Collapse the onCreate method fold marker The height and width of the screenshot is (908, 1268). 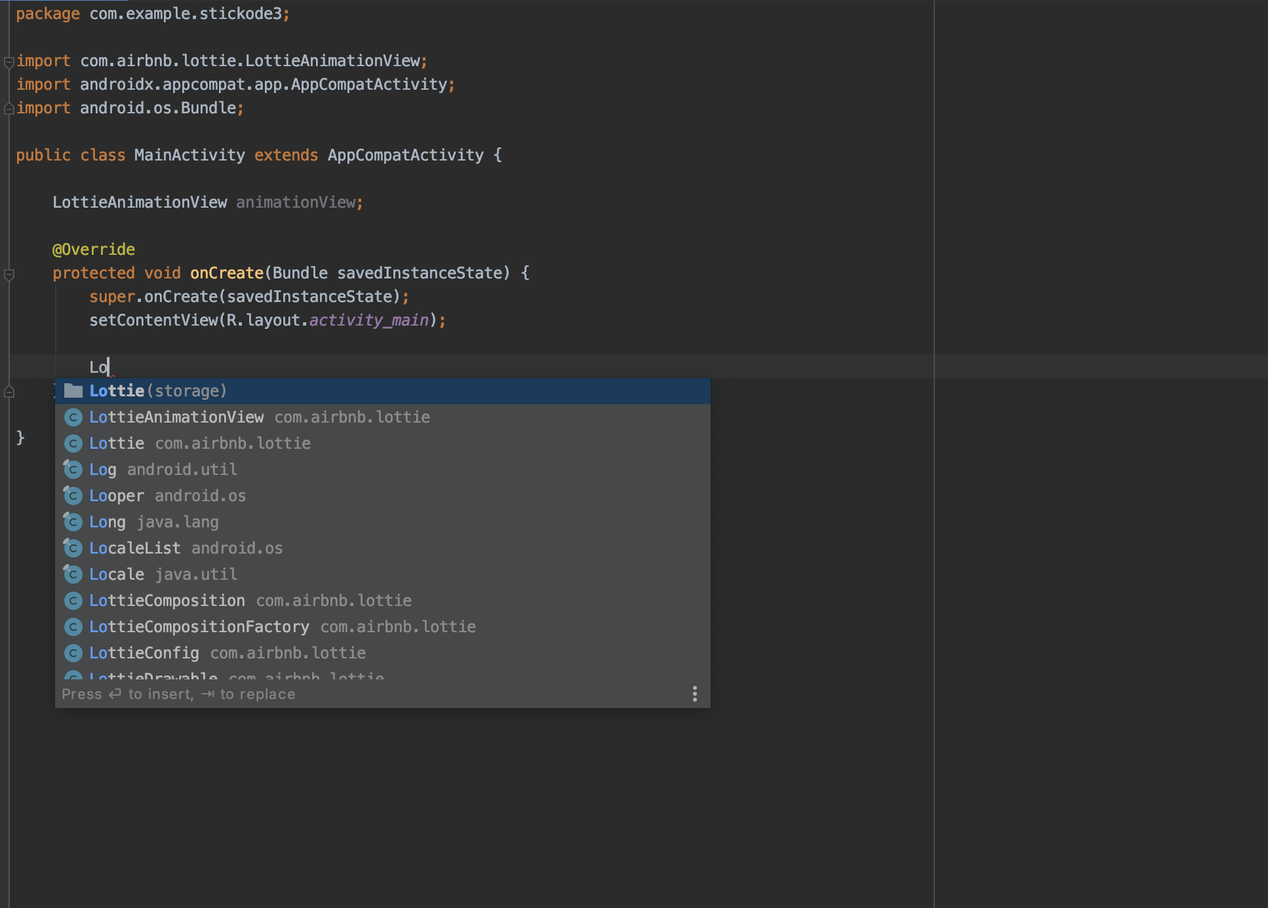point(9,274)
